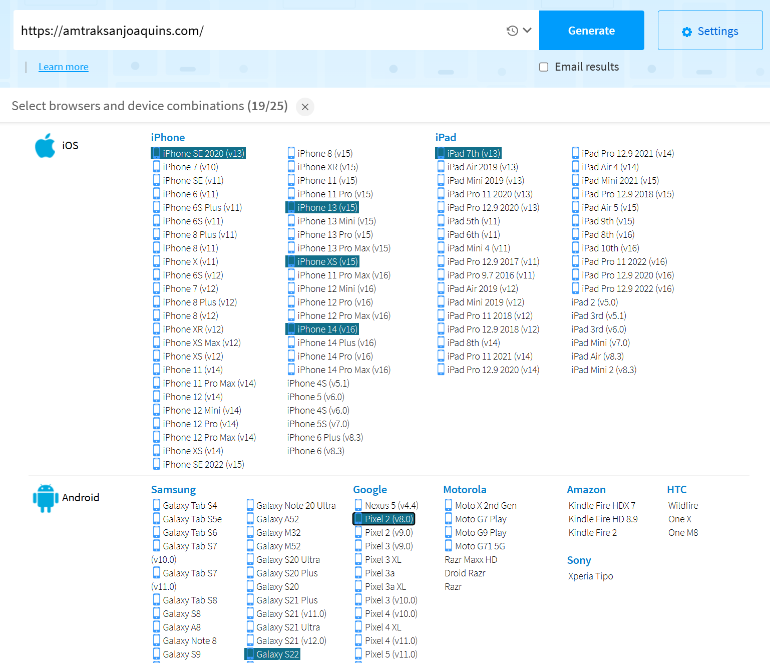770x663 pixels.
Task: Deselect Galaxy S22 device
Action: click(272, 654)
